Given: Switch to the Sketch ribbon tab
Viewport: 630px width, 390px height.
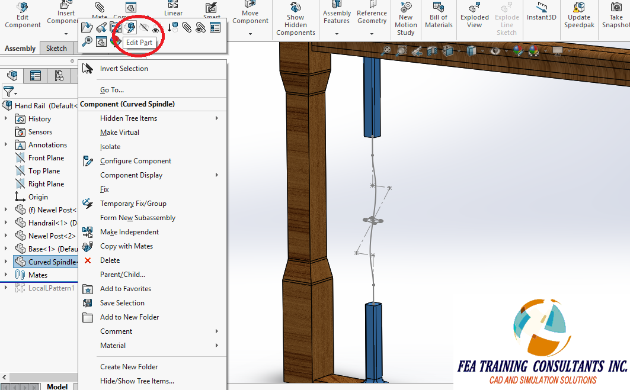Looking at the screenshot, I should 56,48.
